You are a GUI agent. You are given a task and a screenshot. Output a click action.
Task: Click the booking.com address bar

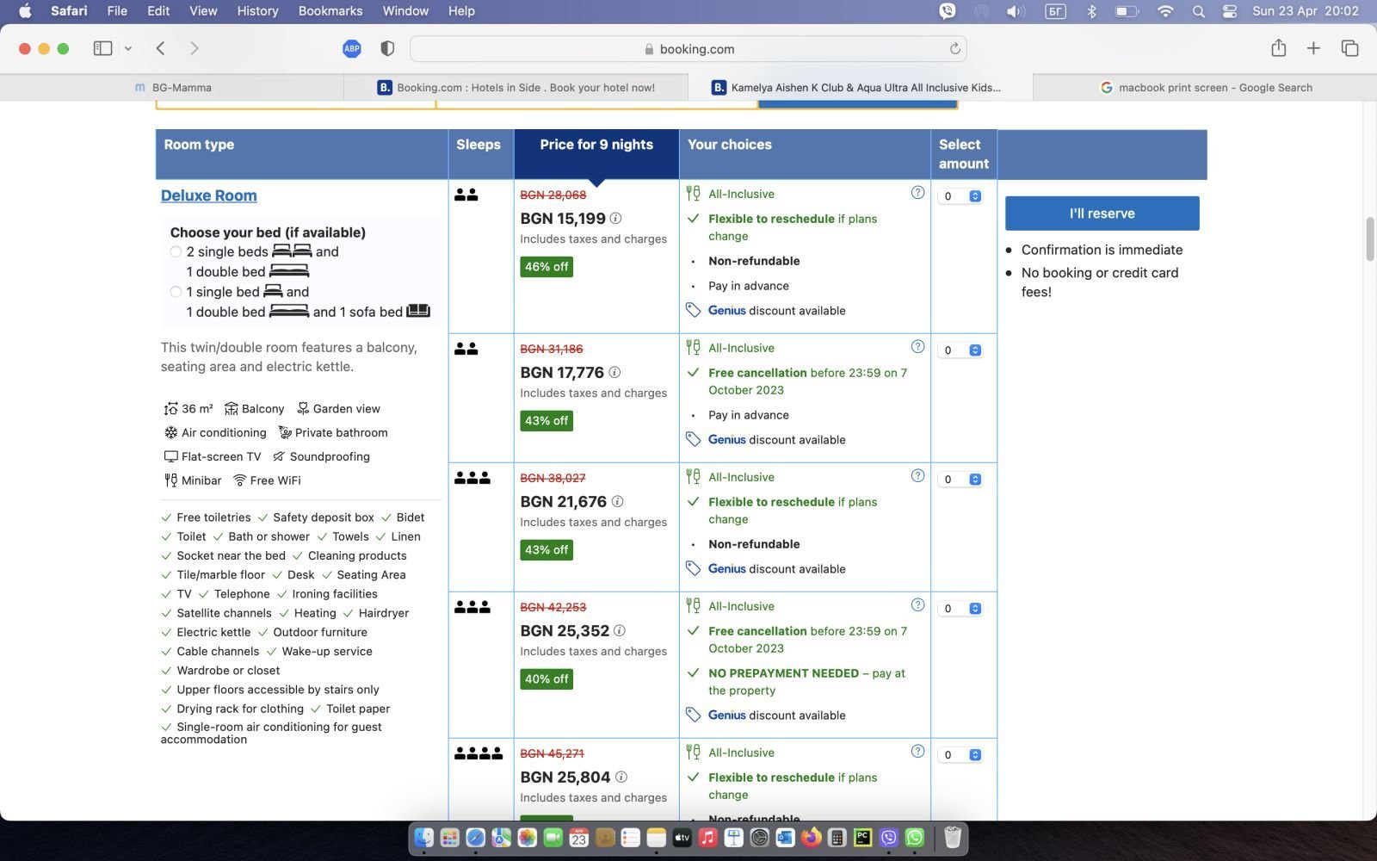688,49
